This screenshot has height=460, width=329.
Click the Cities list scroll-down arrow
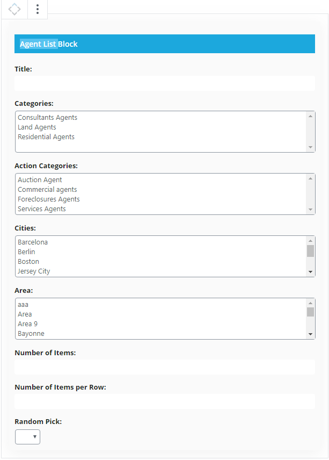[x=311, y=272]
